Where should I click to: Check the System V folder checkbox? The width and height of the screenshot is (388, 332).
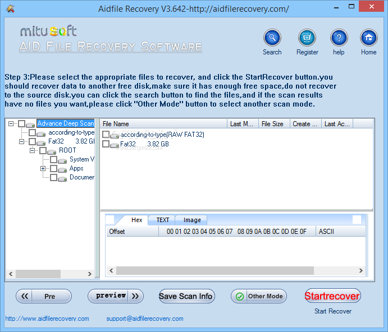click(x=53, y=159)
